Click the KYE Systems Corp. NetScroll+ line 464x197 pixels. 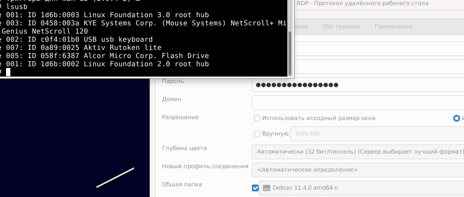point(143,23)
